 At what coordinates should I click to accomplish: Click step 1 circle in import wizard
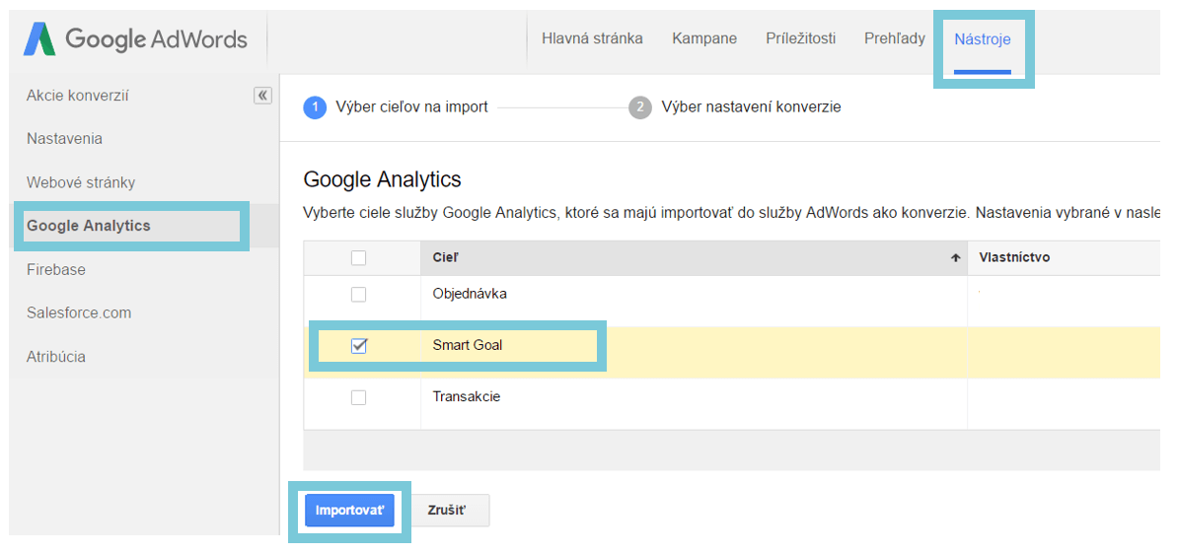[x=315, y=106]
